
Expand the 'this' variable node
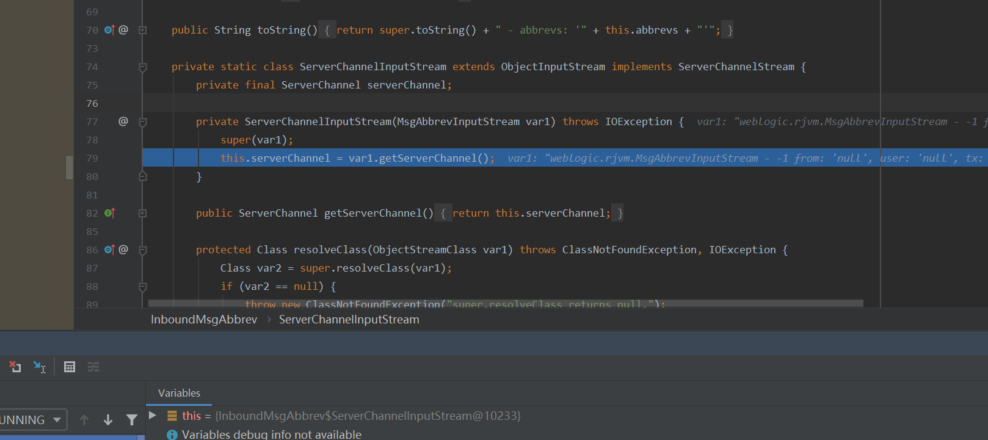(x=153, y=416)
